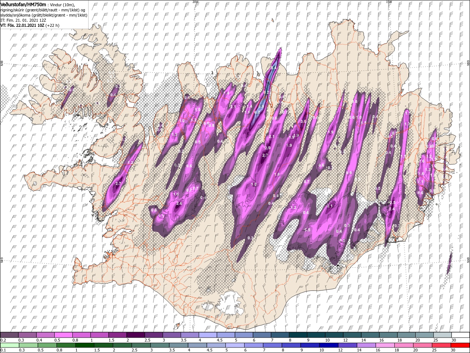This screenshot has height=353, width=470.
Task: Pick lower-row swatch starting at 3
Action: point(160,345)
